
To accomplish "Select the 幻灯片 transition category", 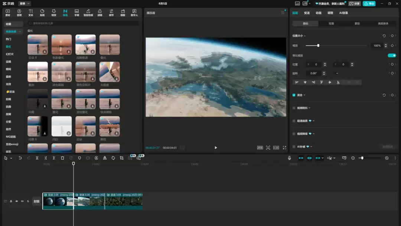I will click(x=10, y=54).
